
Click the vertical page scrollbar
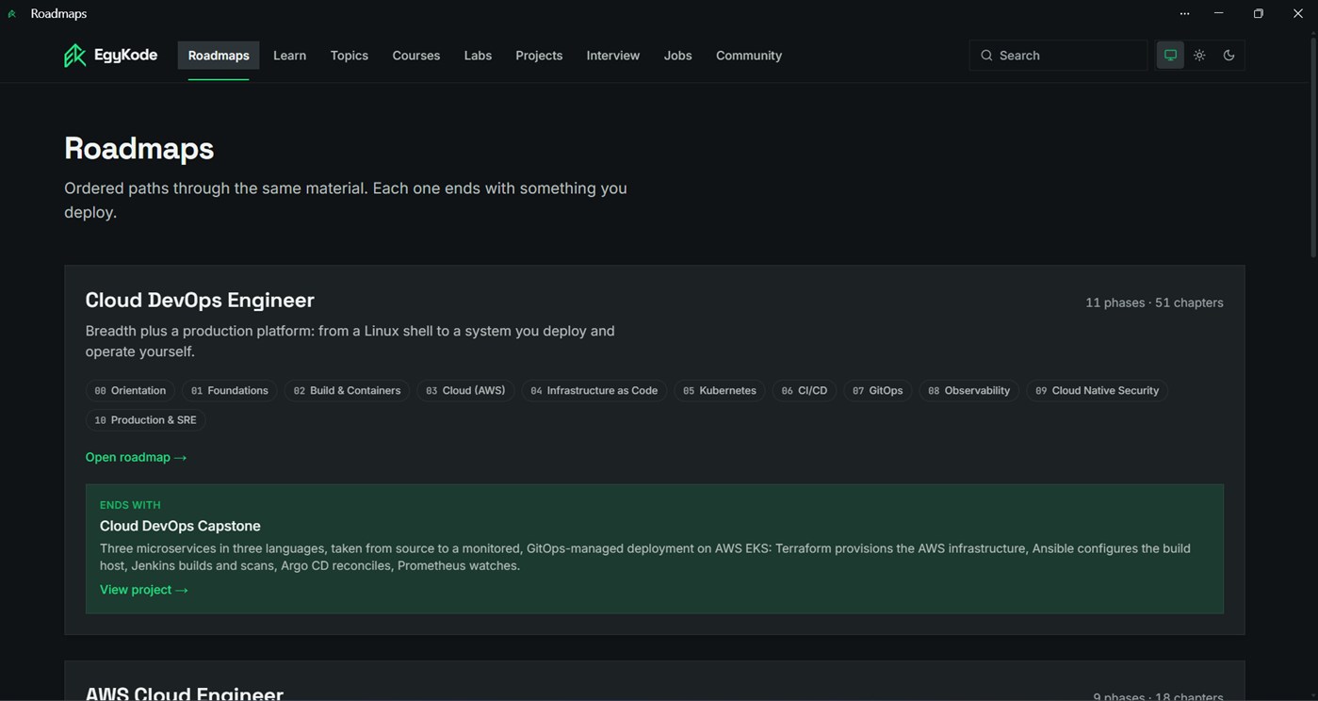(1311, 146)
